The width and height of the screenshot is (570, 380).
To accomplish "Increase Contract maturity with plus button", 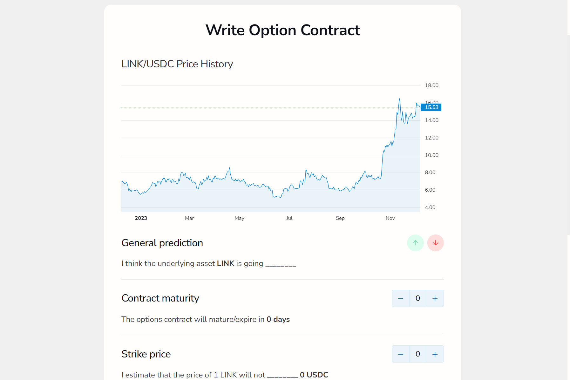I will [435, 299].
